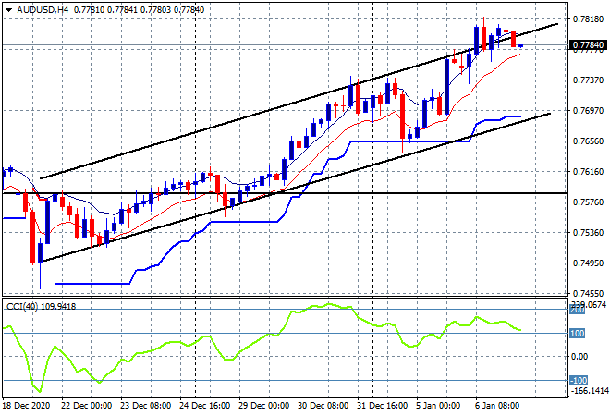The width and height of the screenshot is (610, 416).
Task: Click the 24 Dec 16:00 time label
Action: point(204,406)
